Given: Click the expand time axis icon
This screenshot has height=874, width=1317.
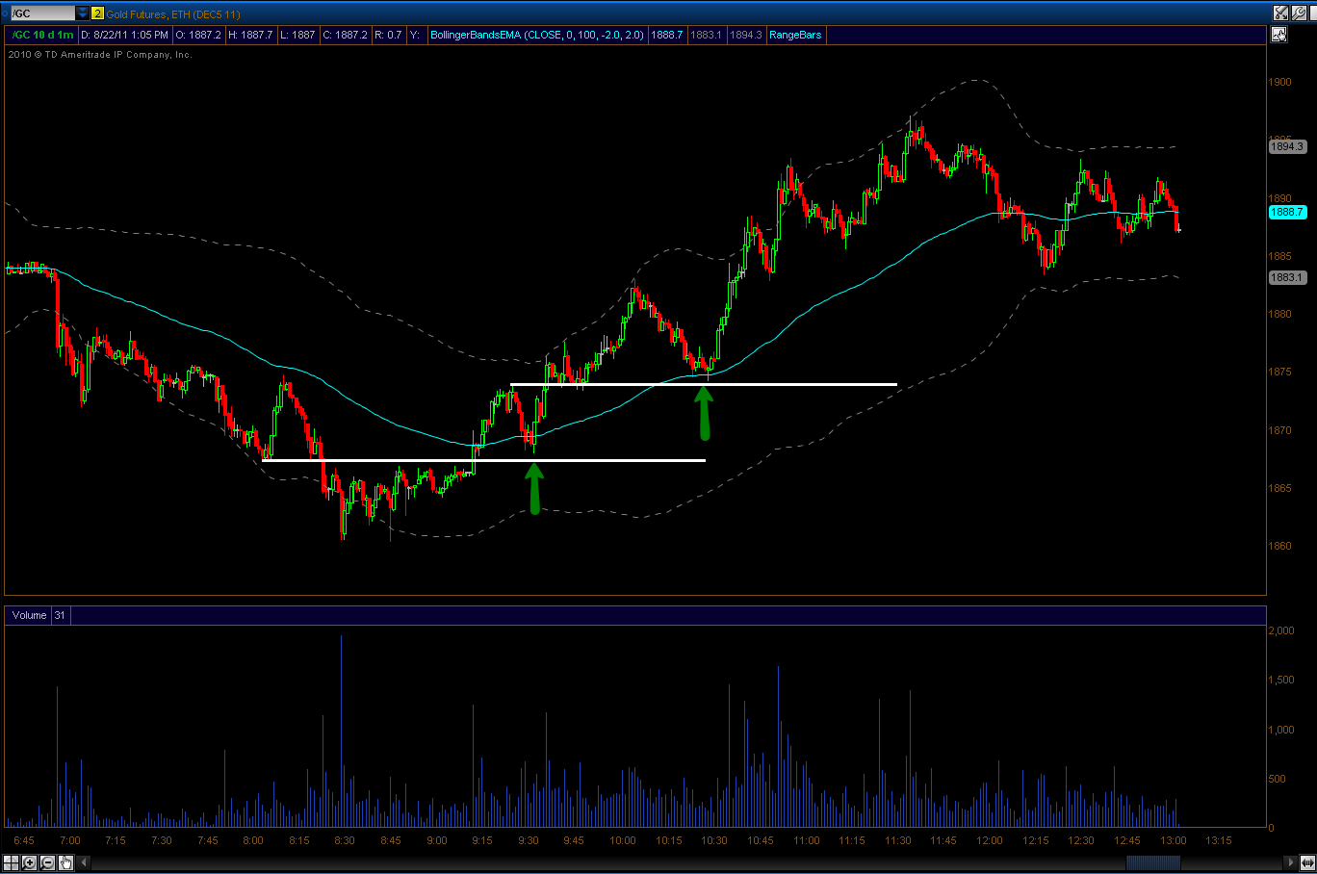Looking at the screenshot, I should (1306, 862).
